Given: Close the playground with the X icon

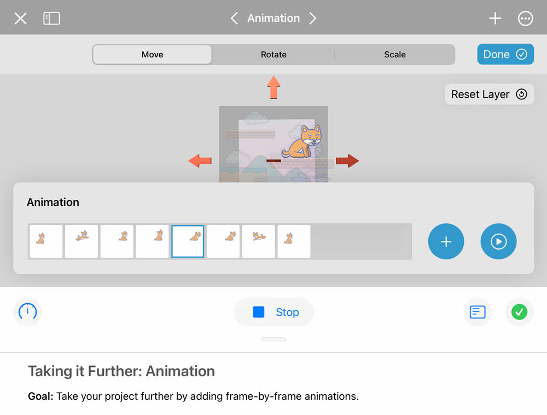Looking at the screenshot, I should tap(20, 19).
